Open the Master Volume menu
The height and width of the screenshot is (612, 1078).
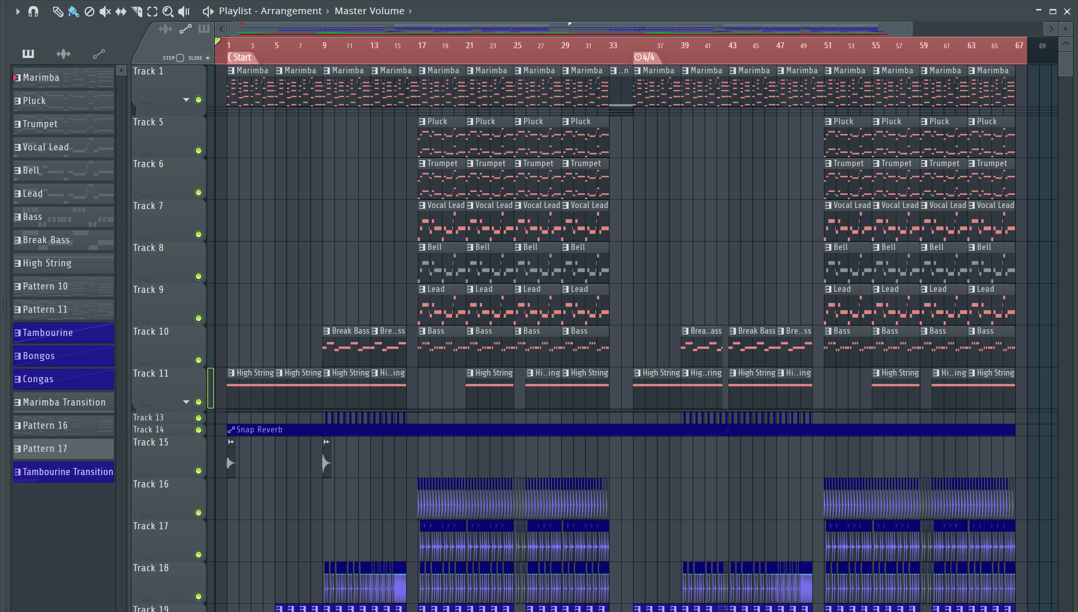click(x=369, y=11)
